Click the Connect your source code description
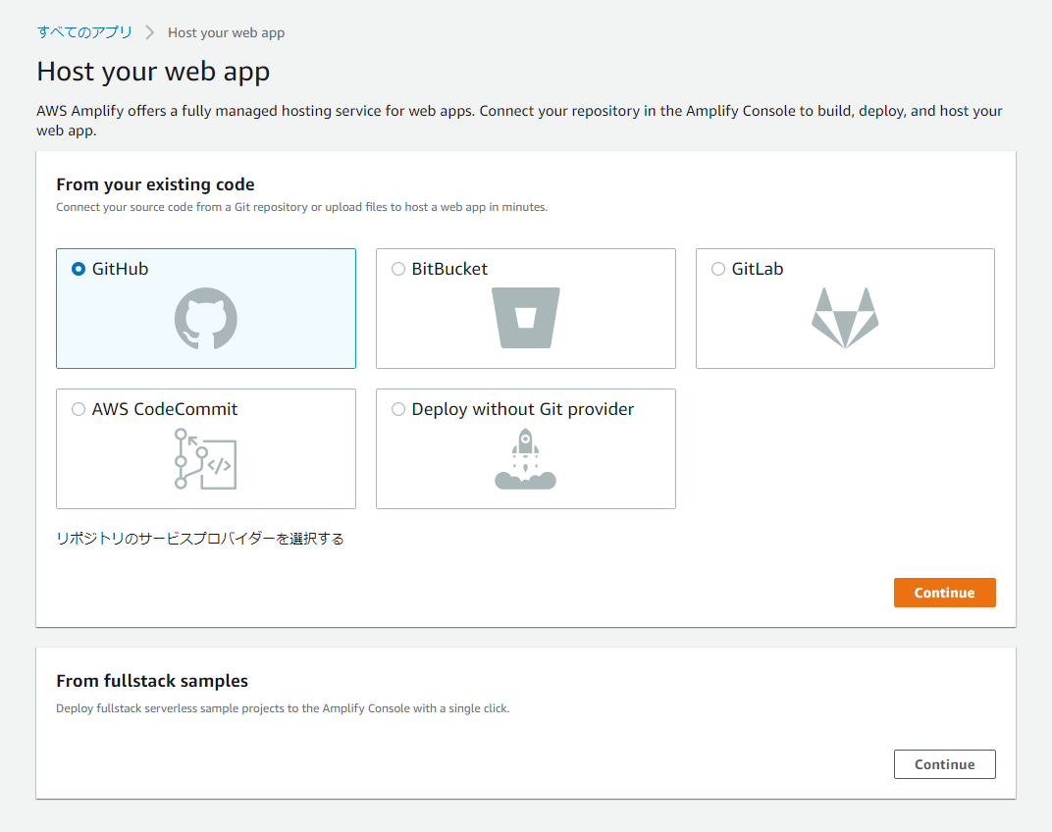Viewport: 1052px width, 832px height. 302,207
